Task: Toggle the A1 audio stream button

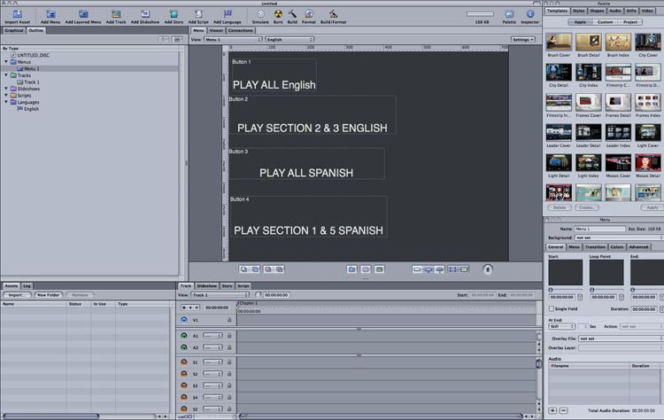Action: (184, 336)
